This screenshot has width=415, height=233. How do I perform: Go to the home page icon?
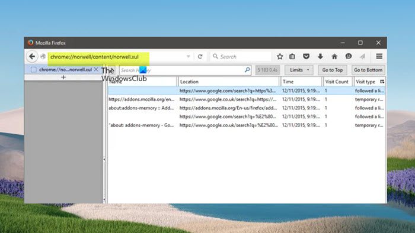tap(334, 56)
